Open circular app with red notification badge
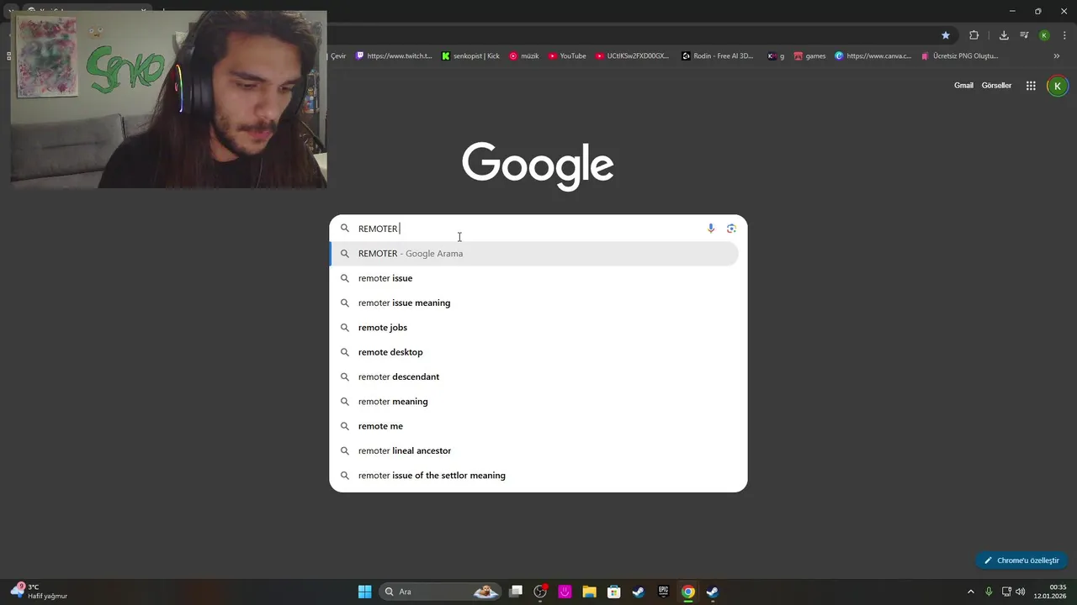Viewport: 1077px width, 605px height. 540,592
